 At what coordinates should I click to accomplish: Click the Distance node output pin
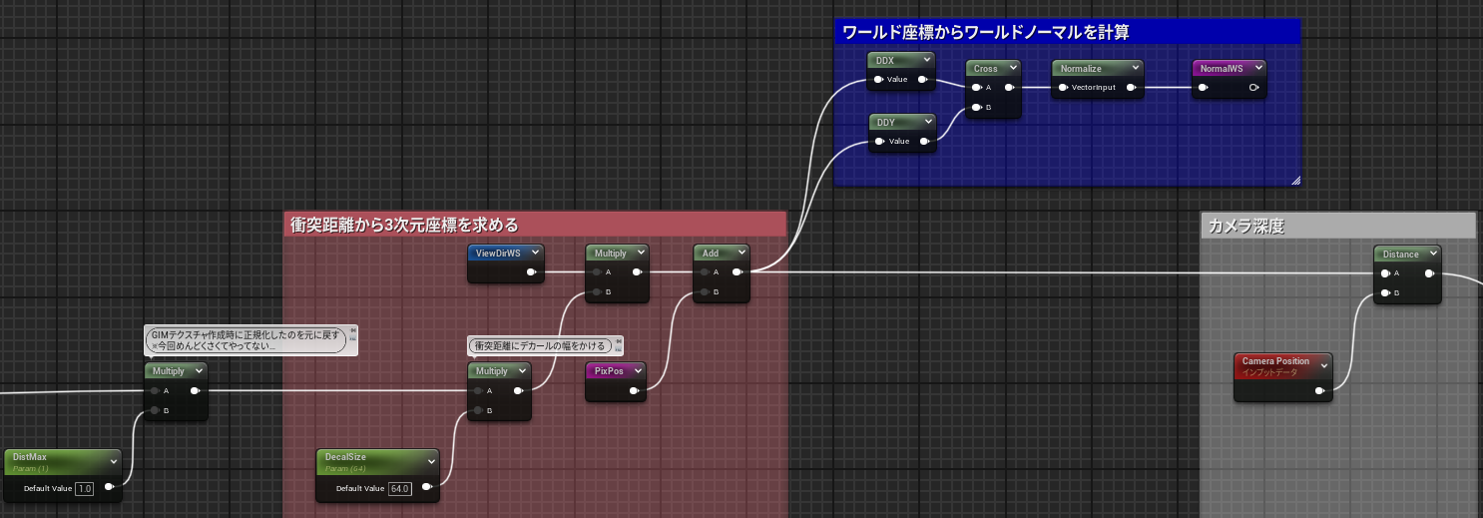coord(1429,273)
